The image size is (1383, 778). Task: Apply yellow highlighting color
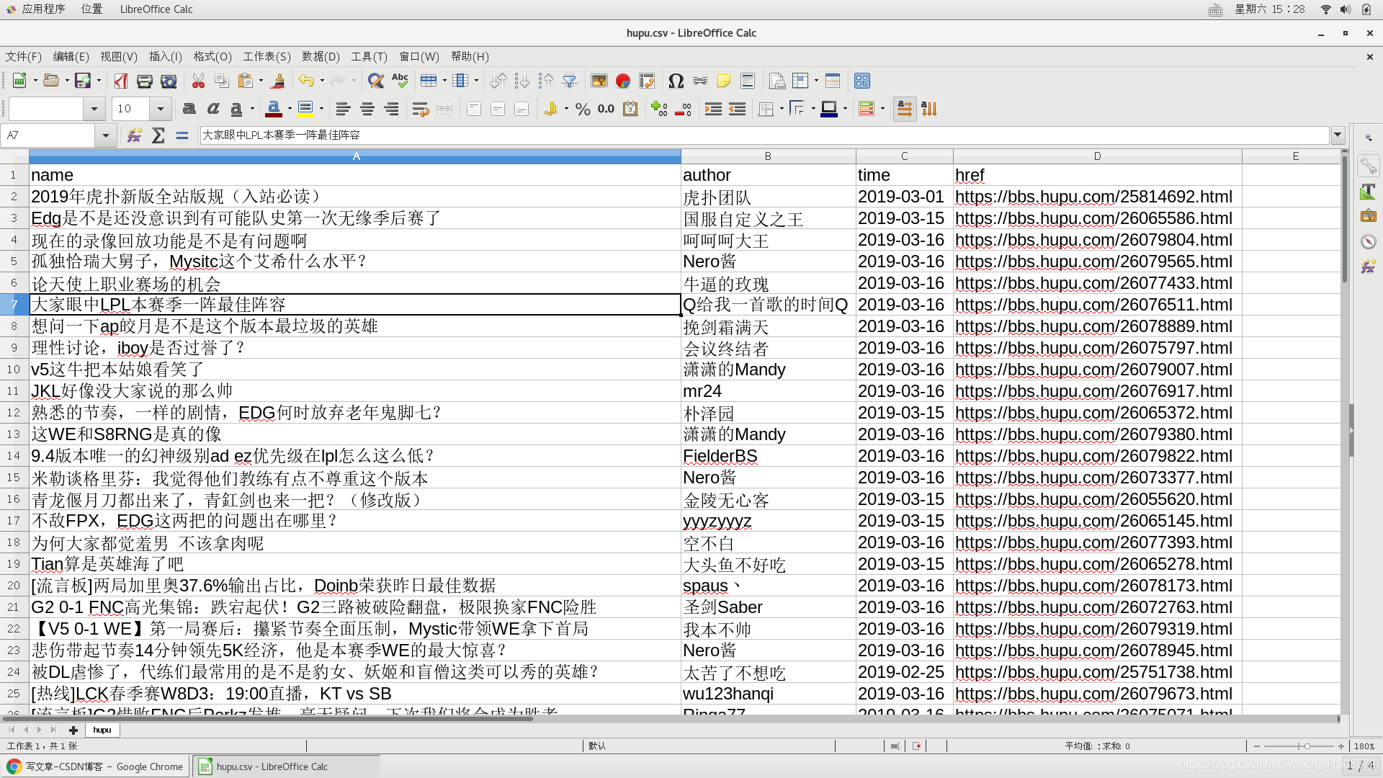(x=305, y=109)
